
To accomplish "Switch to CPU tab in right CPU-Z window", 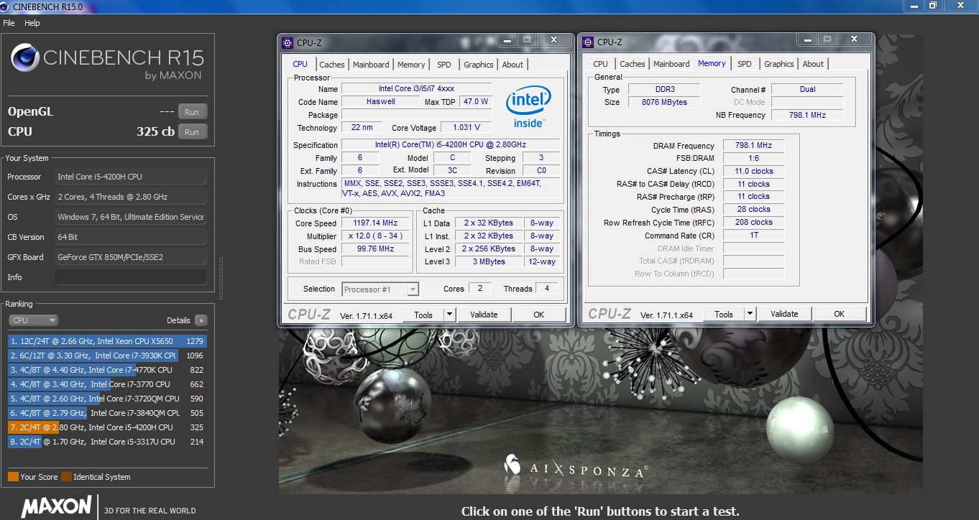I will click(x=601, y=64).
